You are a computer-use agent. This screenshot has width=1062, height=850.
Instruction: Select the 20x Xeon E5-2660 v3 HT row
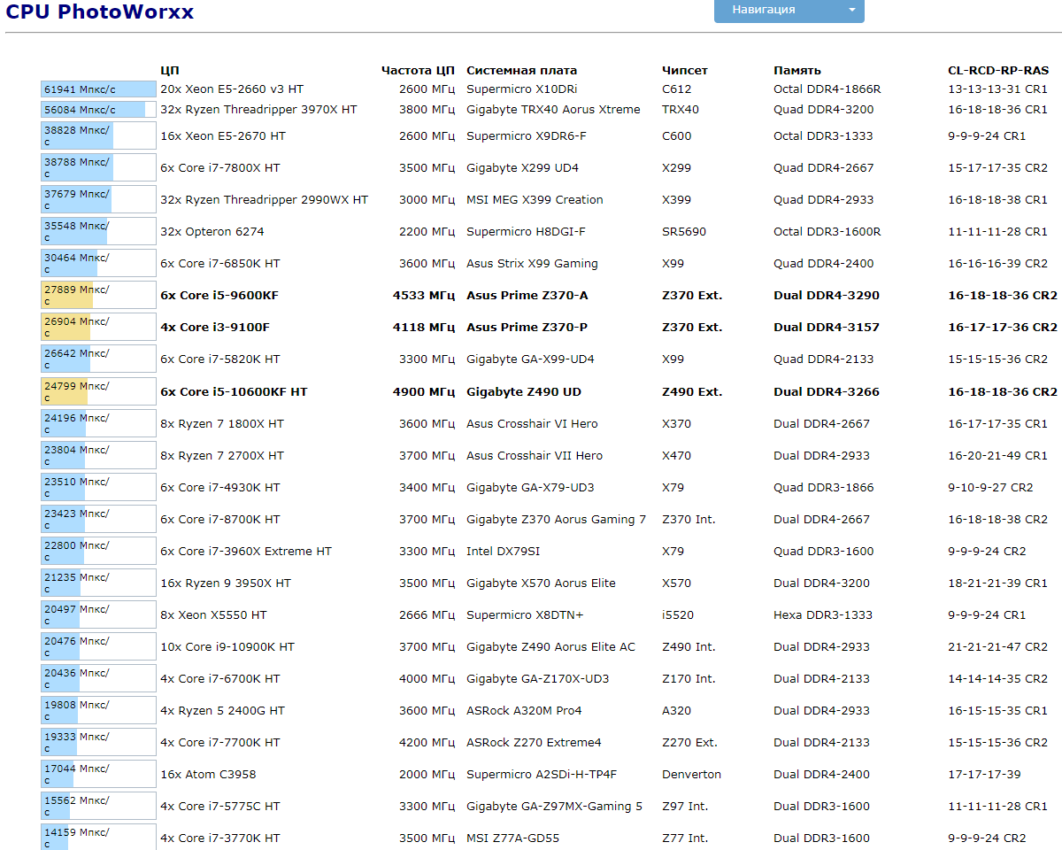coord(232,89)
